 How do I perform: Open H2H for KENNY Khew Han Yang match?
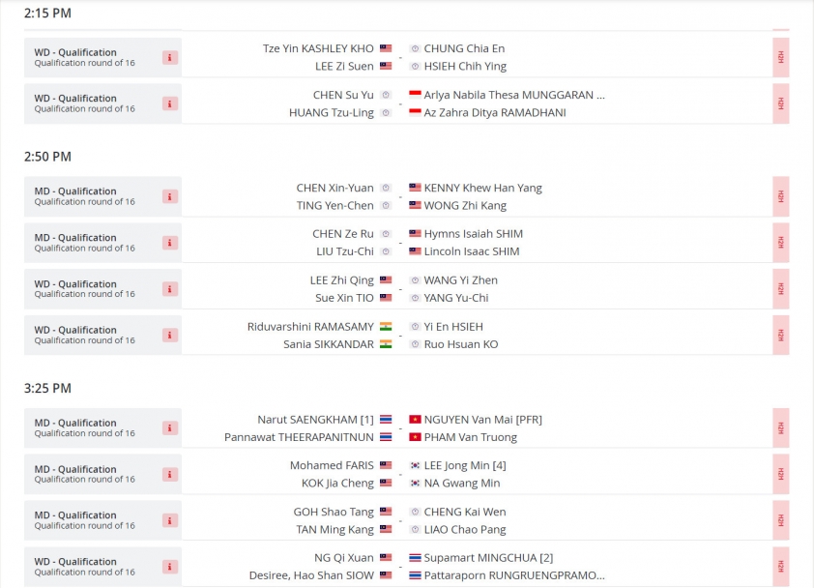point(781,196)
